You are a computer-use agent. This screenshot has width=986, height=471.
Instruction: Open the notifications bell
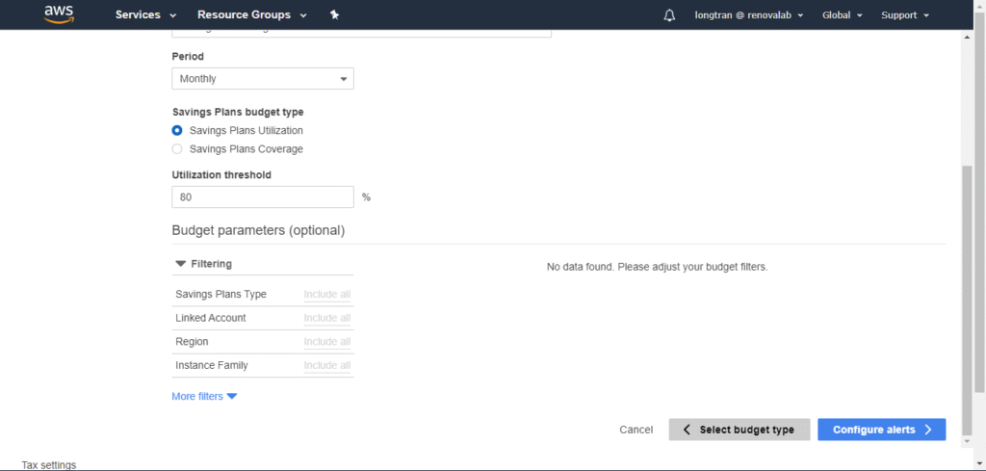click(670, 15)
